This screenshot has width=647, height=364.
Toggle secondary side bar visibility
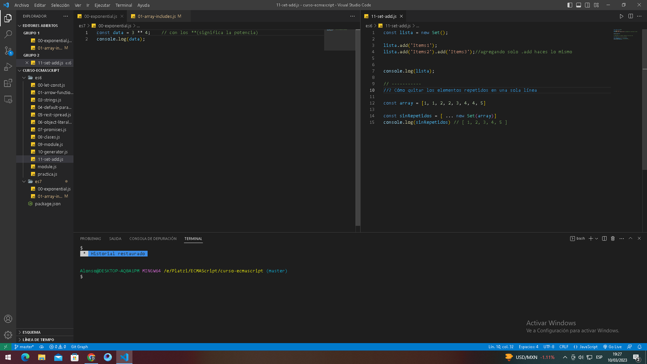click(588, 5)
